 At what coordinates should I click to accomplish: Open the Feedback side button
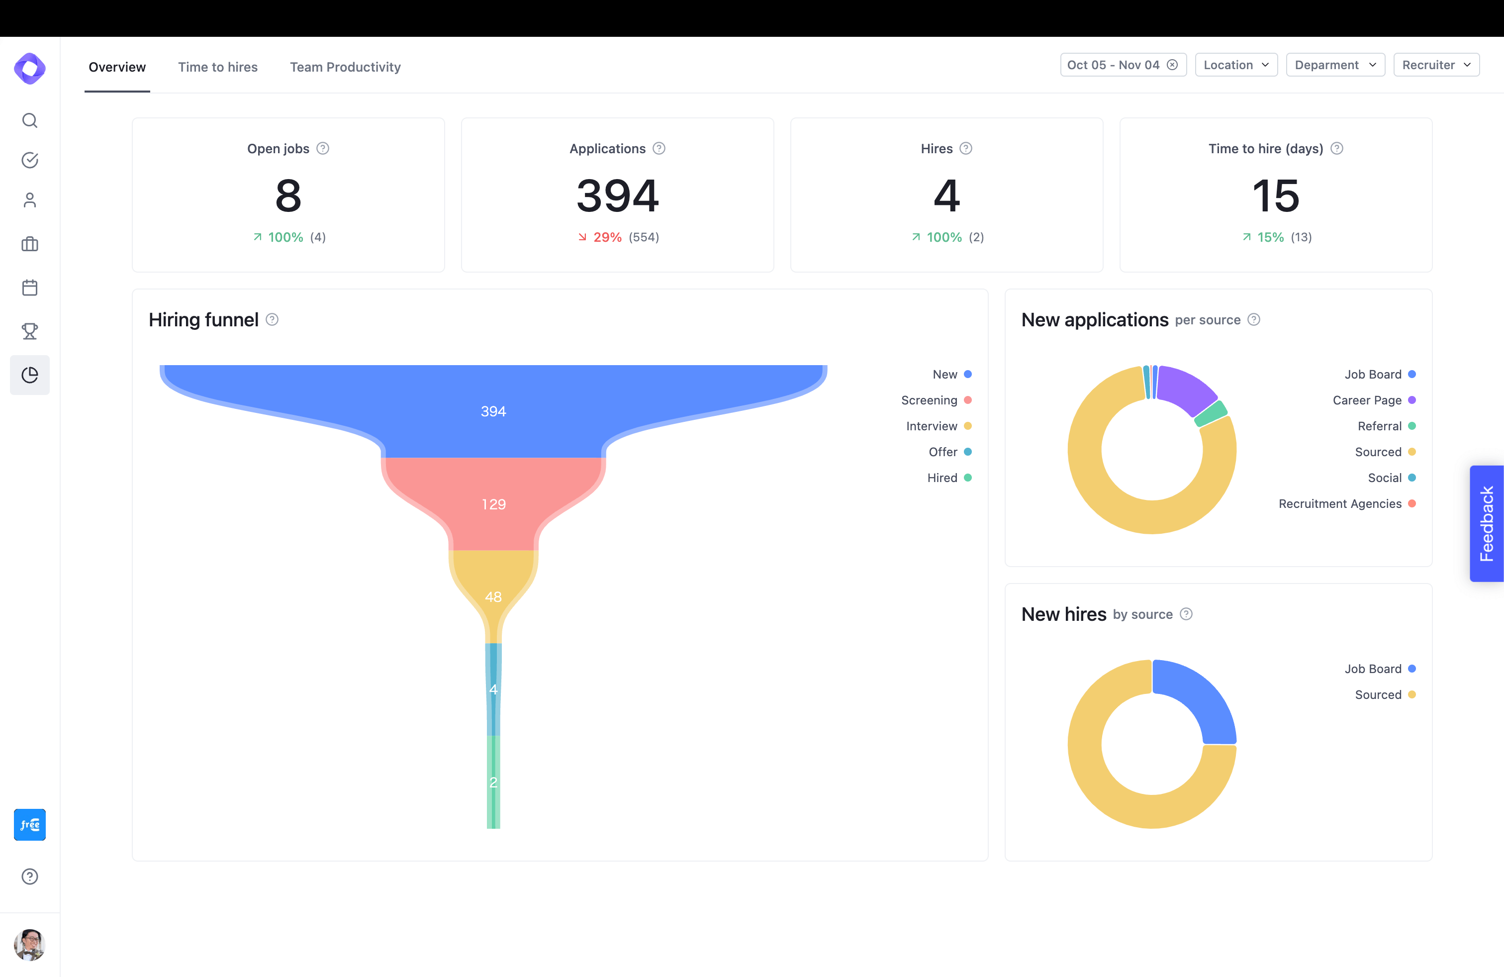pos(1486,523)
